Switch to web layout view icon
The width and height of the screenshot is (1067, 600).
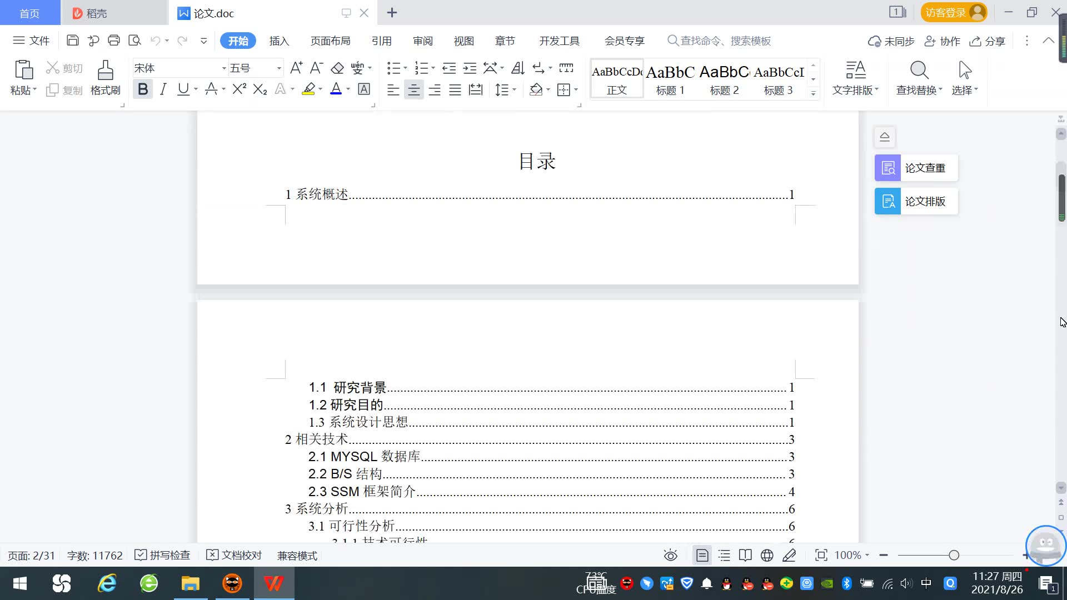click(x=767, y=556)
